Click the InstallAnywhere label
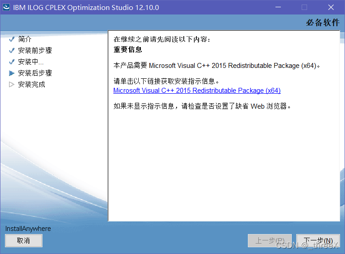 point(28,229)
